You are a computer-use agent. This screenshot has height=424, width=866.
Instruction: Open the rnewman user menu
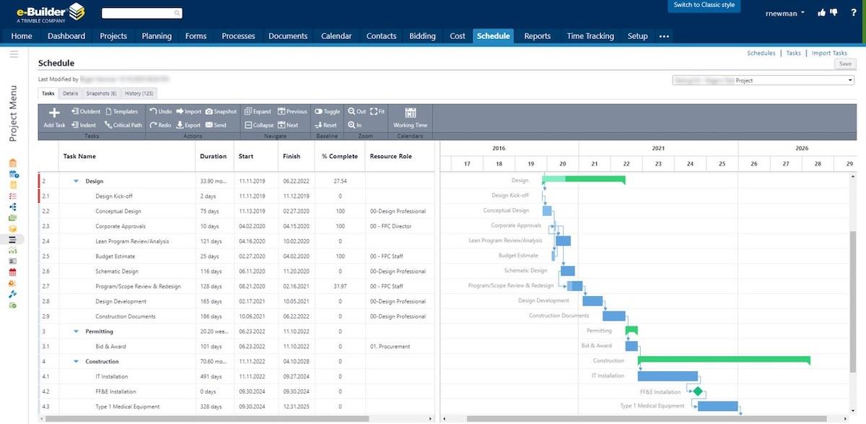tap(785, 12)
